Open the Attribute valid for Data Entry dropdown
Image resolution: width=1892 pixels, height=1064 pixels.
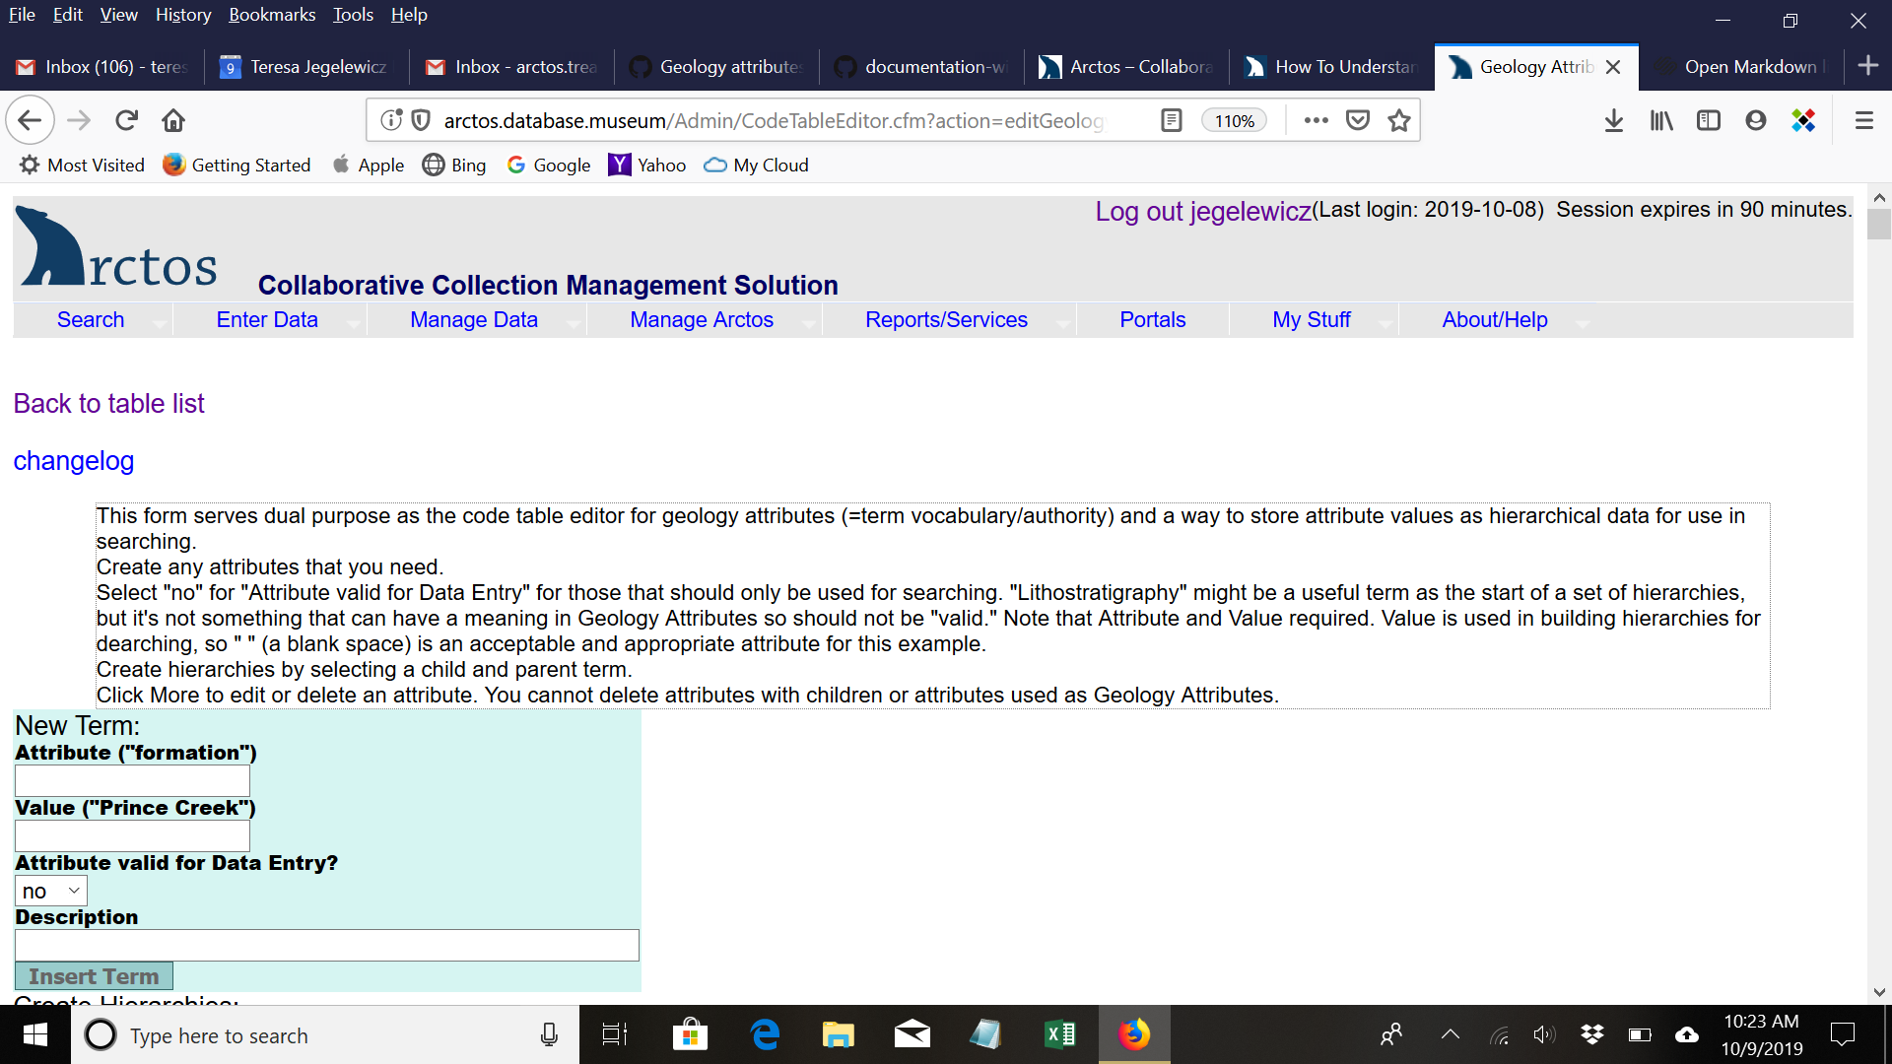click(x=51, y=891)
